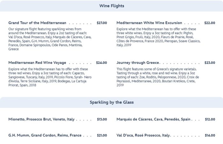Click the $21.00 G.H. Mumm price
Viewport: 223px width, 144px height.
tap(102, 135)
